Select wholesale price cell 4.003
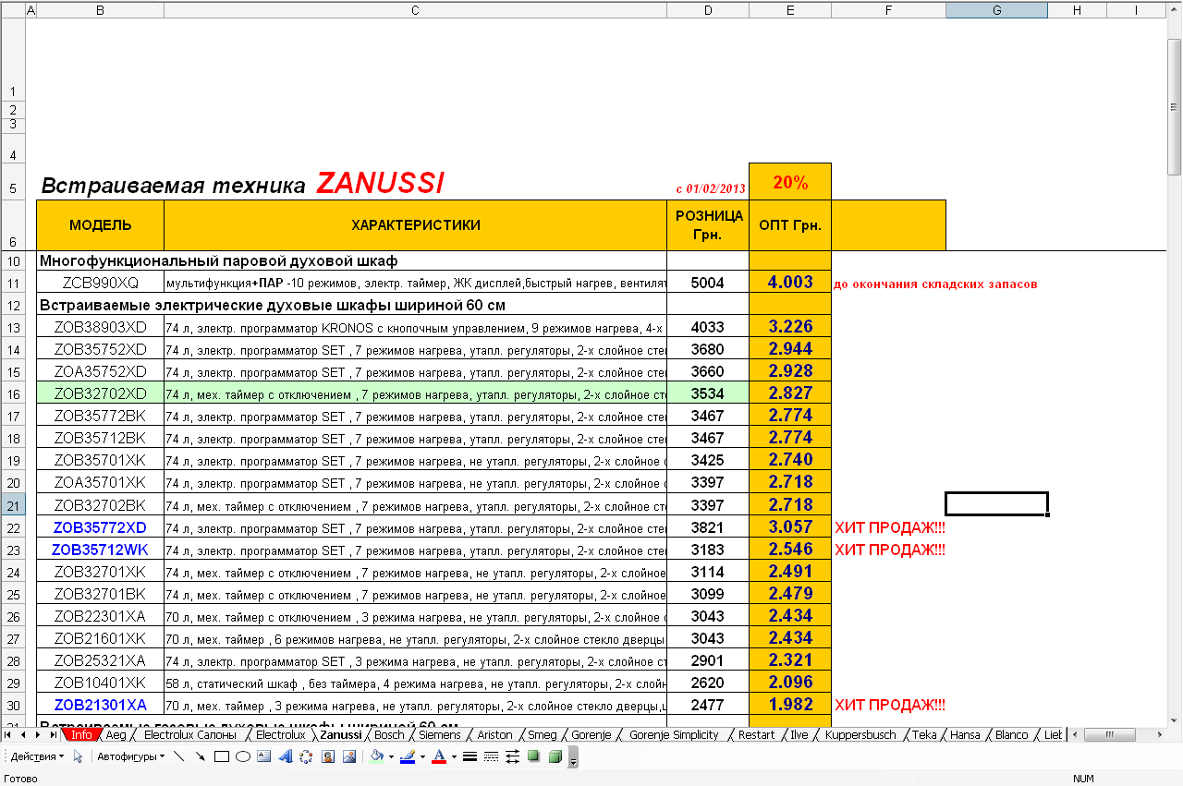Screen dimensions: 1183x786 coord(790,283)
